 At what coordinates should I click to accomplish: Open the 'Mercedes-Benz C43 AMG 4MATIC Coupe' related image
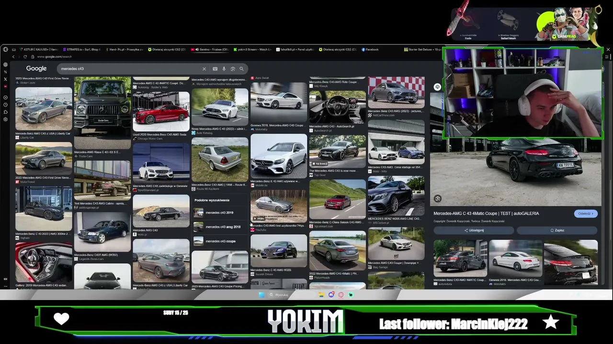click(x=460, y=258)
